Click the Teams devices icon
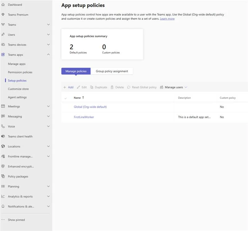The height and width of the screenshot is (231, 248). (x=3, y=45)
